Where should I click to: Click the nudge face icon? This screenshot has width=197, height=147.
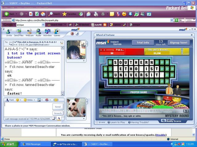pos(56,100)
